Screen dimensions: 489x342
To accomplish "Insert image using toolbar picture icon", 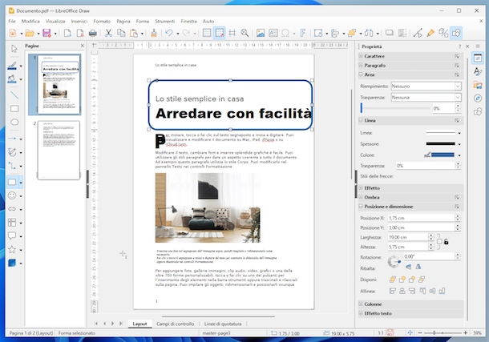I will point(260,33).
